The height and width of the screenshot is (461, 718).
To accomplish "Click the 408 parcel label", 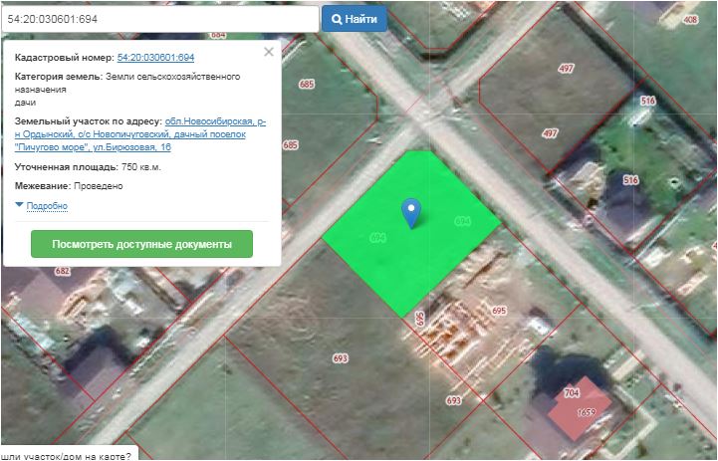I will (690, 20).
